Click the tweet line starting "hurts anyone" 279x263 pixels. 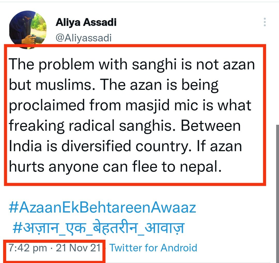tap(115, 167)
